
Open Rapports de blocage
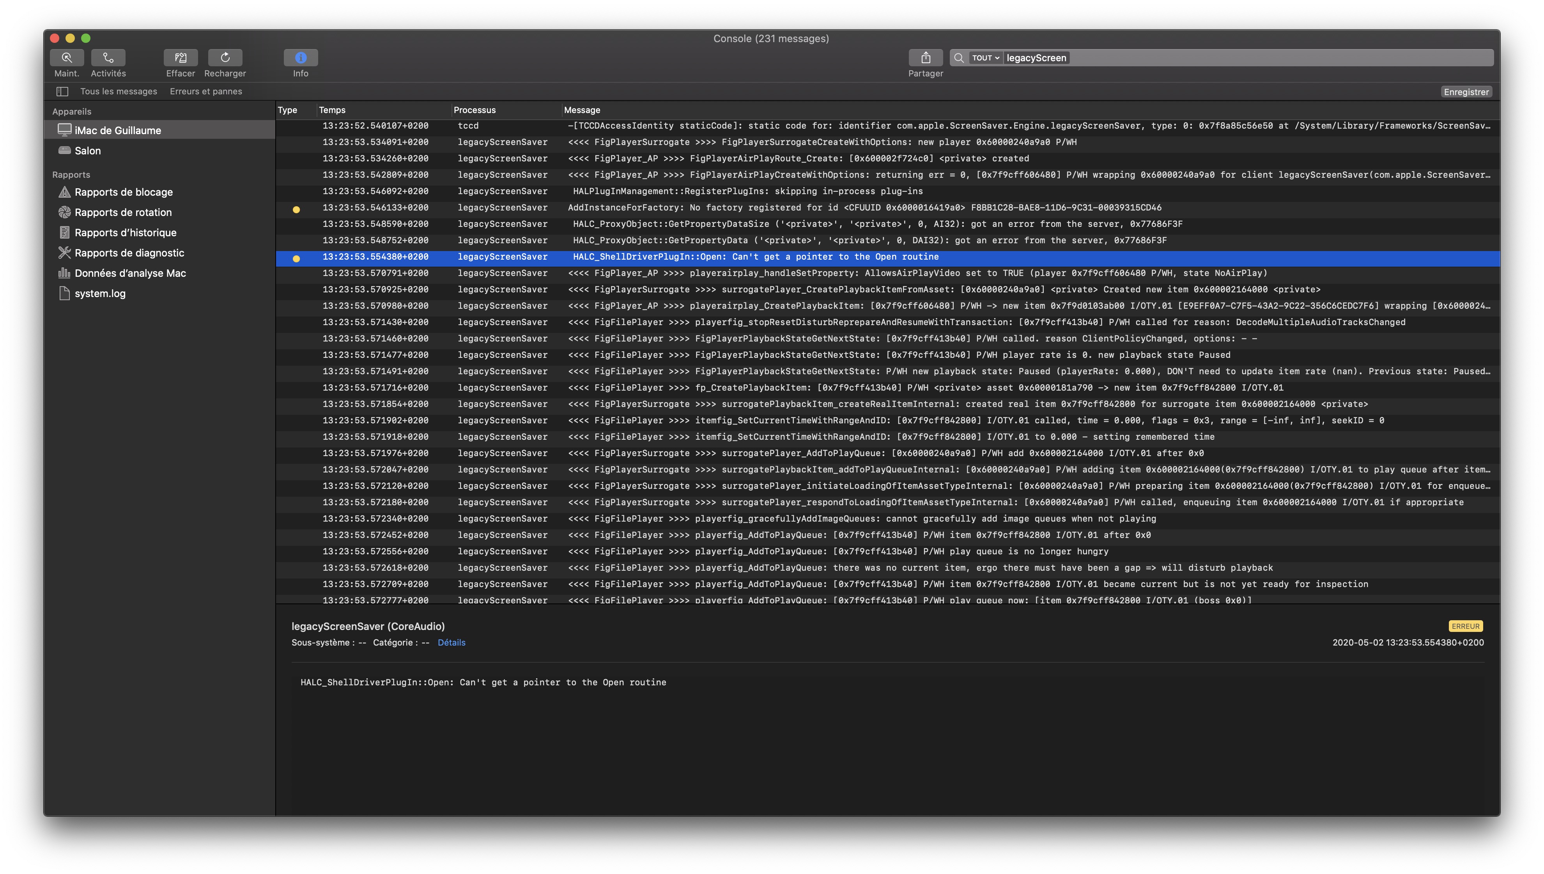point(160,192)
